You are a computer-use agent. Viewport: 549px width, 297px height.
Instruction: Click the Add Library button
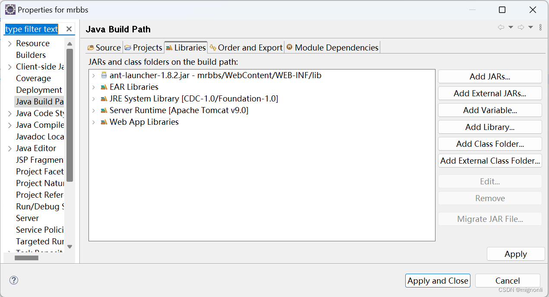(489, 127)
